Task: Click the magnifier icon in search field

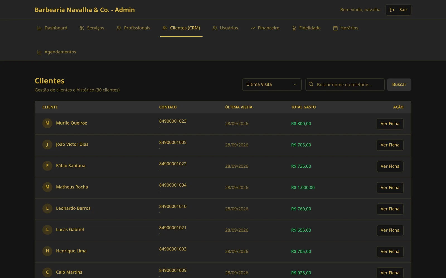Action: point(311,84)
